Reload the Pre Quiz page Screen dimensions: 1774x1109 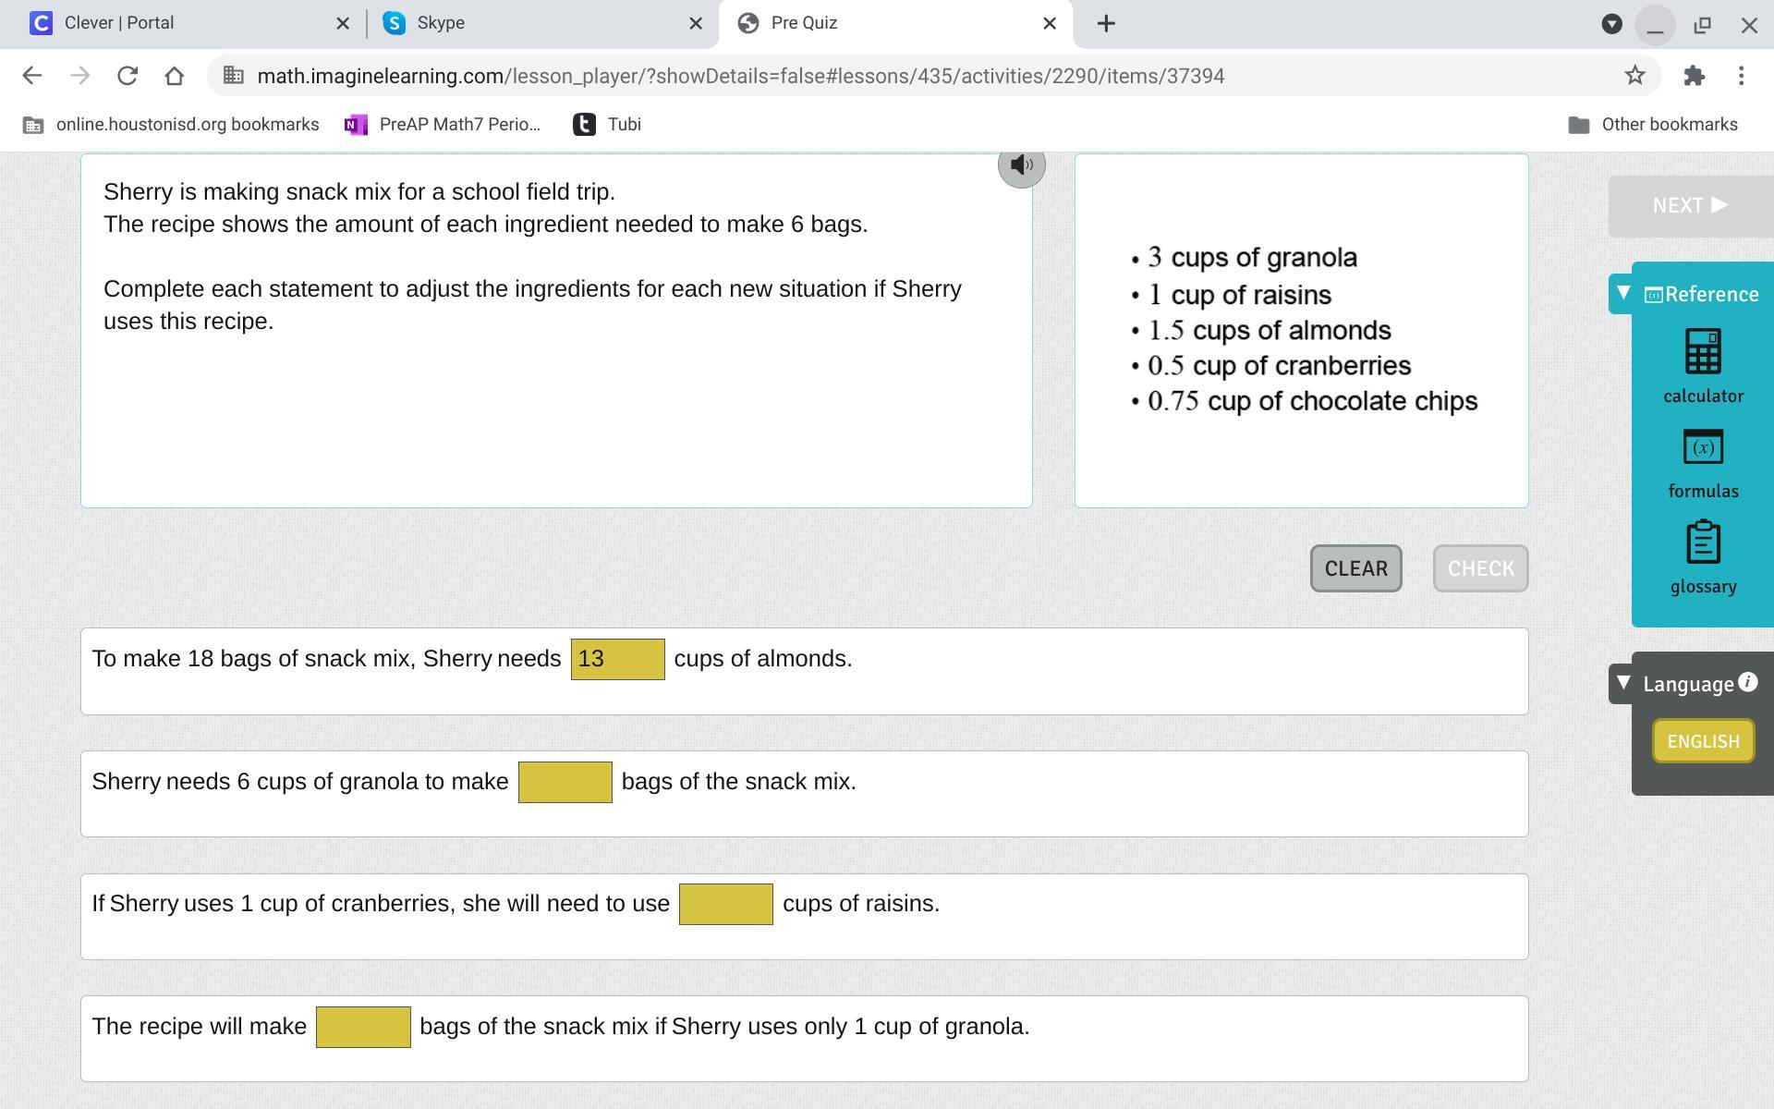[128, 76]
